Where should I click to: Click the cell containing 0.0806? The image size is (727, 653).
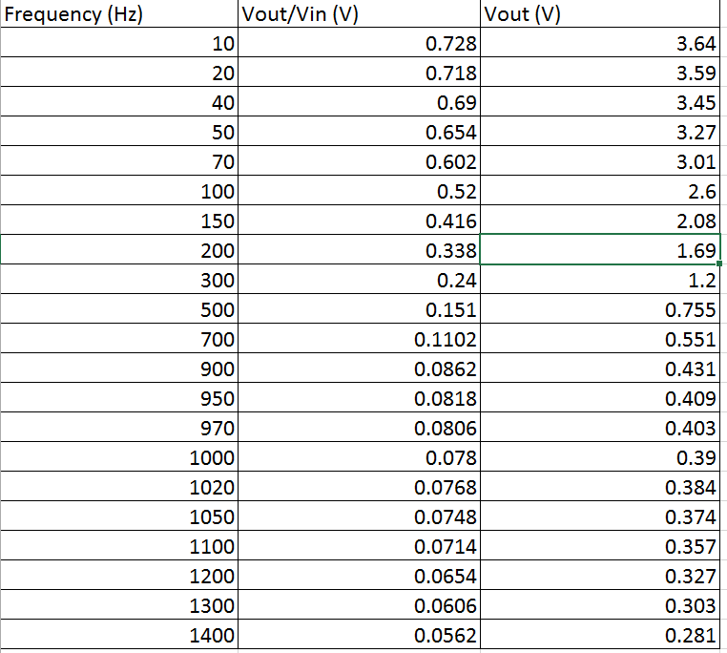point(359,428)
